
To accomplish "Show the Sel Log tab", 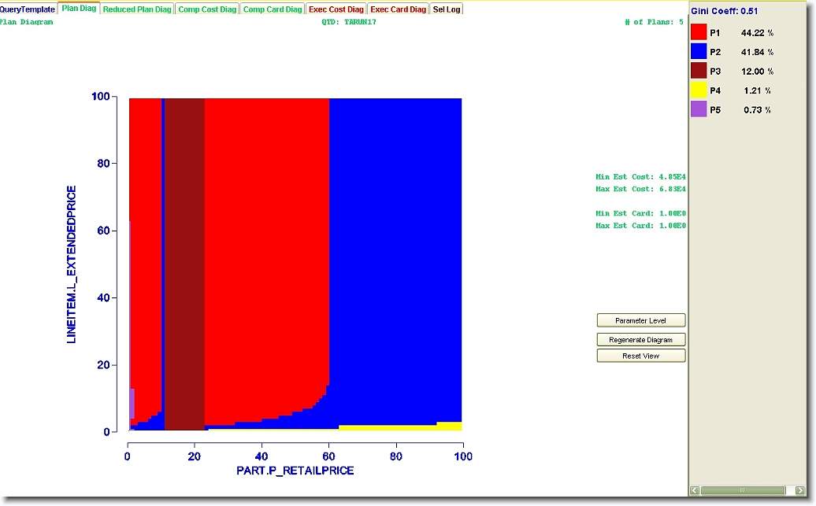I will [x=447, y=9].
